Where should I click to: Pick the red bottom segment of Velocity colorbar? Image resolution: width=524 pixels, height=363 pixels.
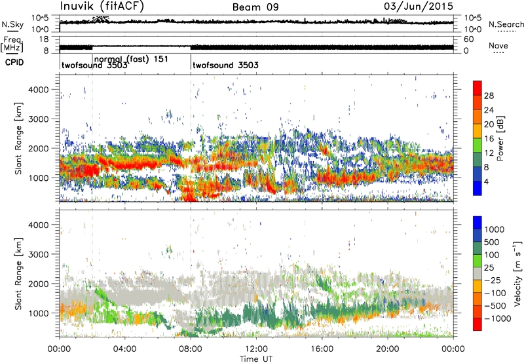coord(477,324)
